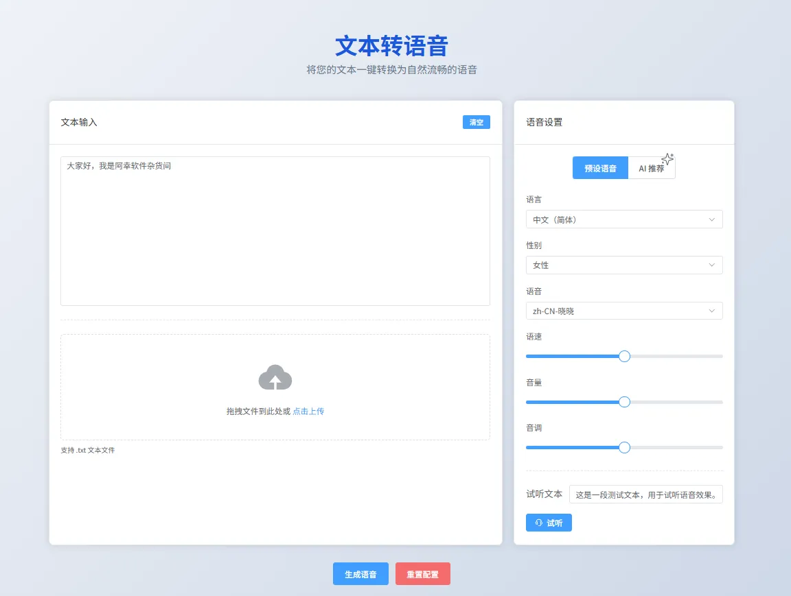Expand the 中文（简体）language selector

[x=623, y=219]
